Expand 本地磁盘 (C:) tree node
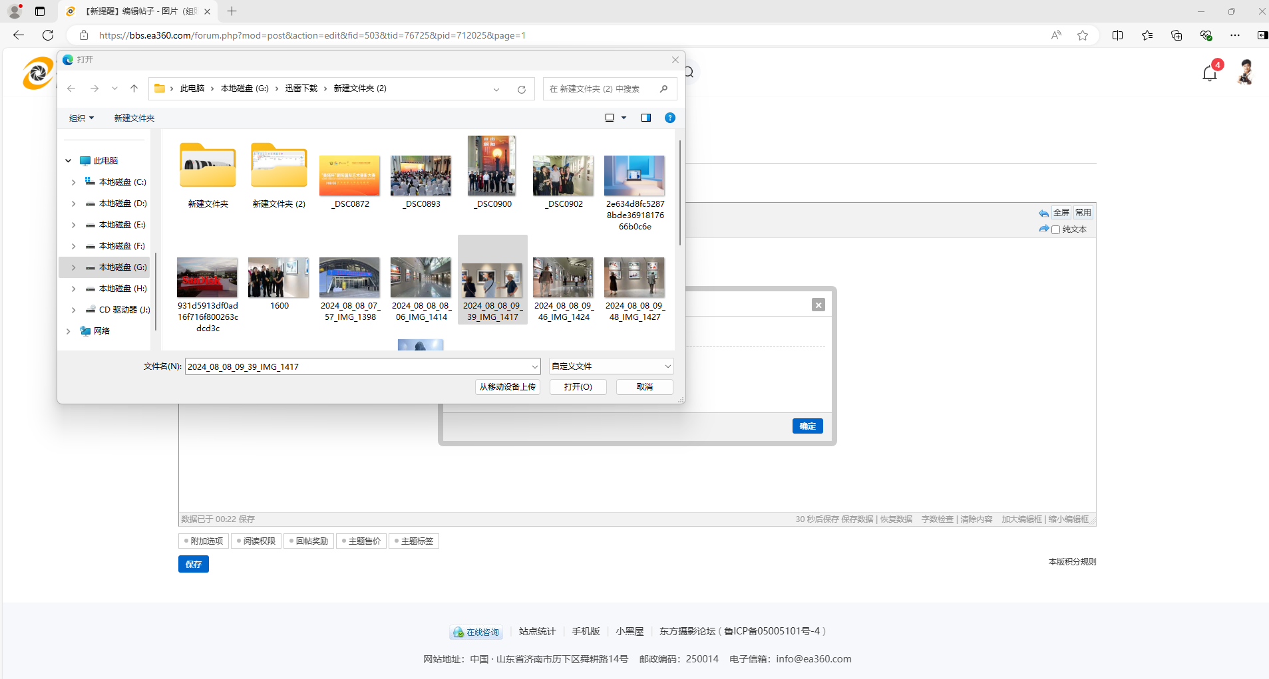Viewport: 1269px width, 679px height. tap(73, 182)
